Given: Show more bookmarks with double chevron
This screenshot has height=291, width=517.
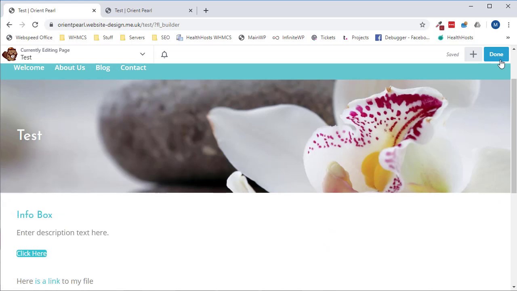Looking at the screenshot, I should [x=508, y=38].
